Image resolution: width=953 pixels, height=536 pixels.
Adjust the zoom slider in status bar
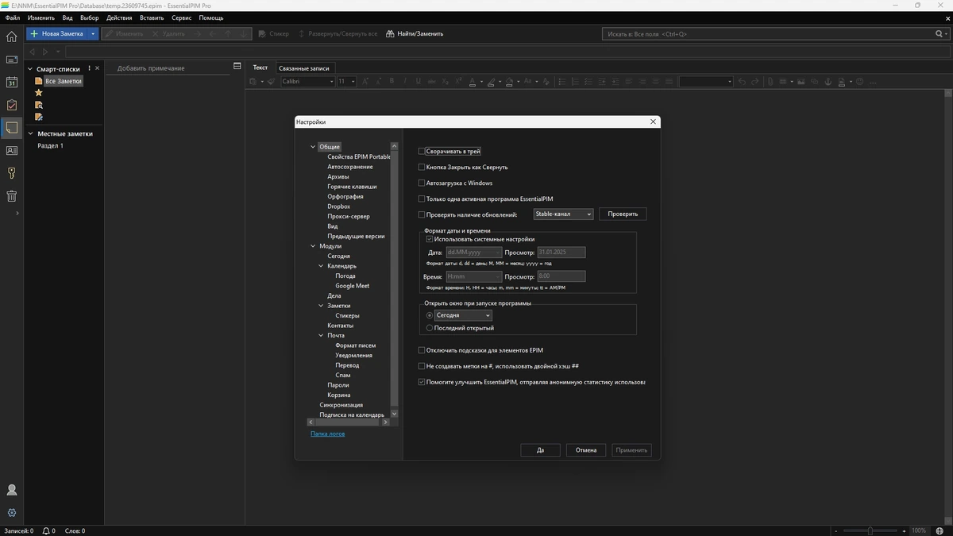tap(871, 530)
